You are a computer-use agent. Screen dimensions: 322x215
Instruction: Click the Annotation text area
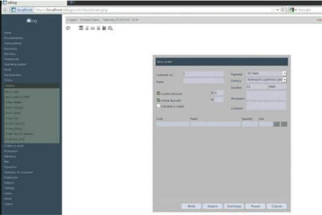pos(267,95)
